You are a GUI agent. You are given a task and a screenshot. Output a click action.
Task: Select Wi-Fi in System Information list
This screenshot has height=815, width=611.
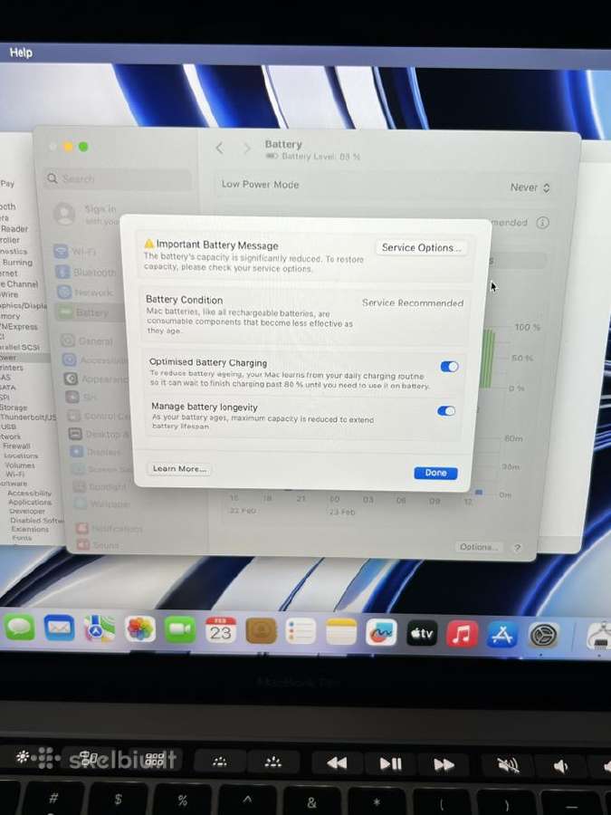pos(14,474)
